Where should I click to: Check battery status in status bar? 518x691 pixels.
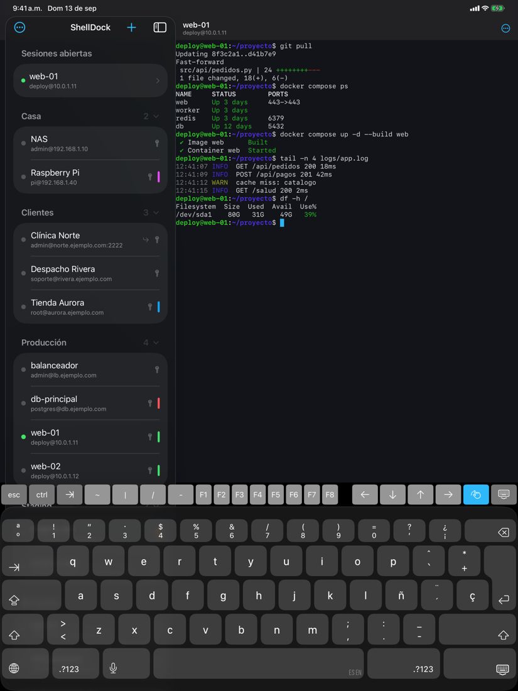pos(498,8)
